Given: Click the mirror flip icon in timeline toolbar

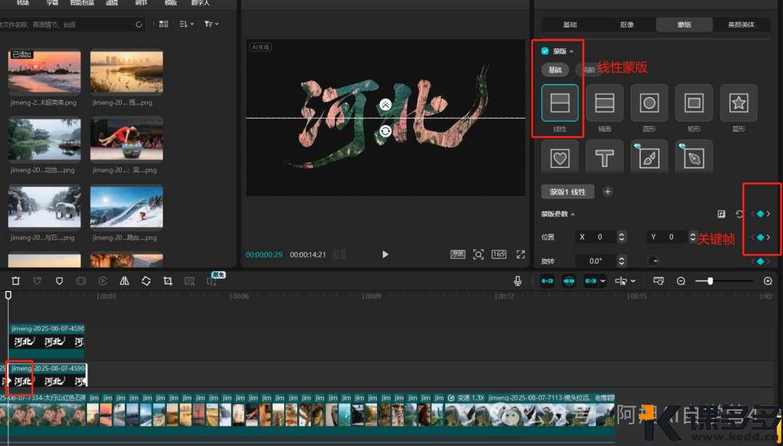Looking at the screenshot, I should pos(125,281).
